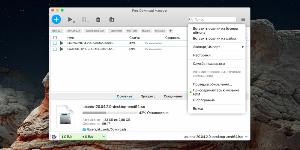The image size is (300, 150).
Task: Click the 42% status cell in list
Action: point(132,43)
